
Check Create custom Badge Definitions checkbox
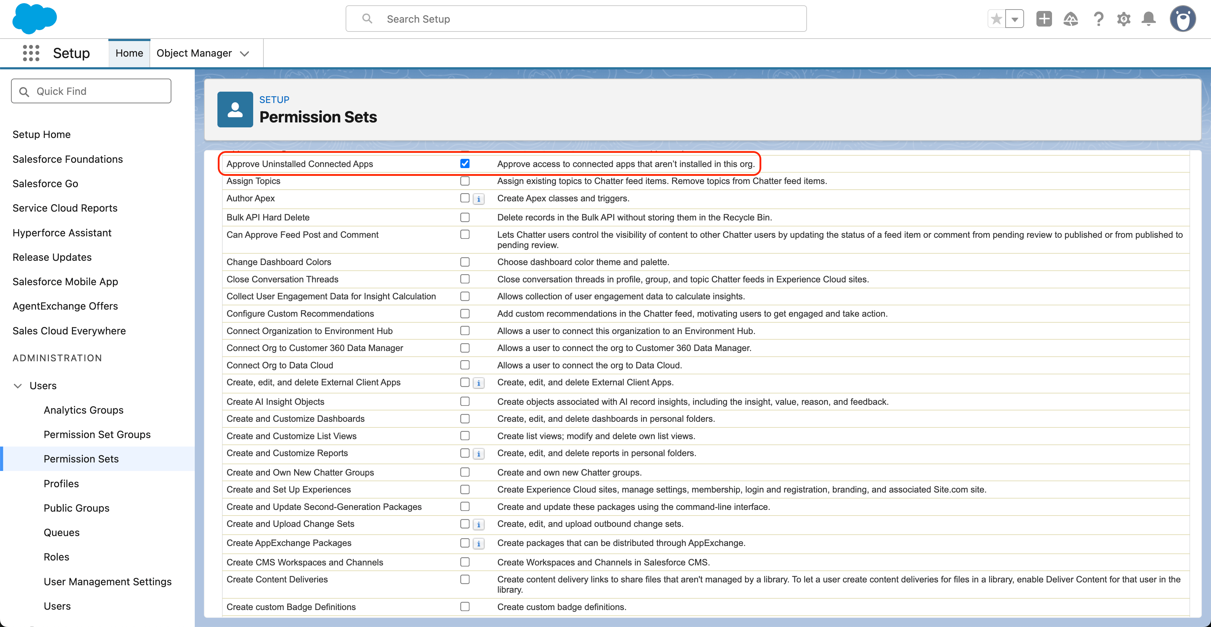(x=465, y=607)
